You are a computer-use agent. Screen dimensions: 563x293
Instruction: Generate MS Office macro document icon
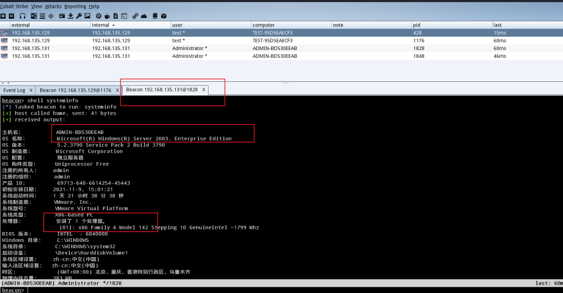pyautogui.click(x=116, y=16)
